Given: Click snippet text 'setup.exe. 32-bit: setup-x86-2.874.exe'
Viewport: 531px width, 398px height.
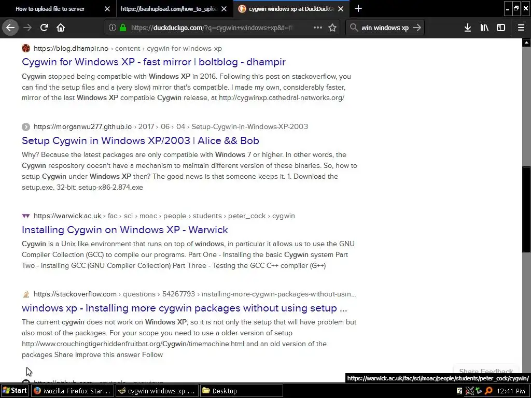Looking at the screenshot, I should 82,187.
